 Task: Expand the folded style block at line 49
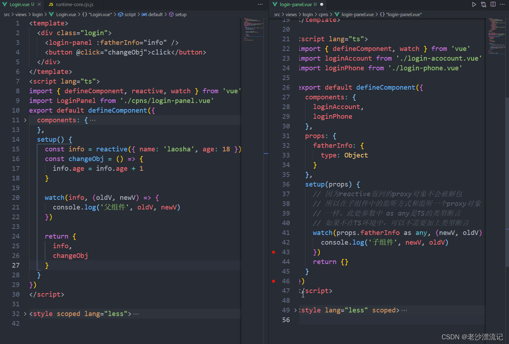coord(295,310)
